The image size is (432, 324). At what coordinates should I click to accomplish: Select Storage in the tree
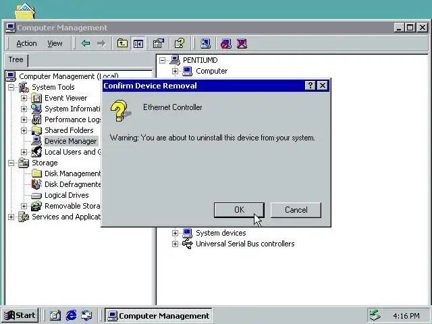(45, 163)
